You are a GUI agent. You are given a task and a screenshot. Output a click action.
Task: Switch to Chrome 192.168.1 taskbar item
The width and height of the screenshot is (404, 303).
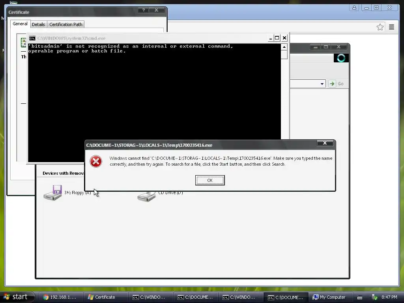(62, 297)
